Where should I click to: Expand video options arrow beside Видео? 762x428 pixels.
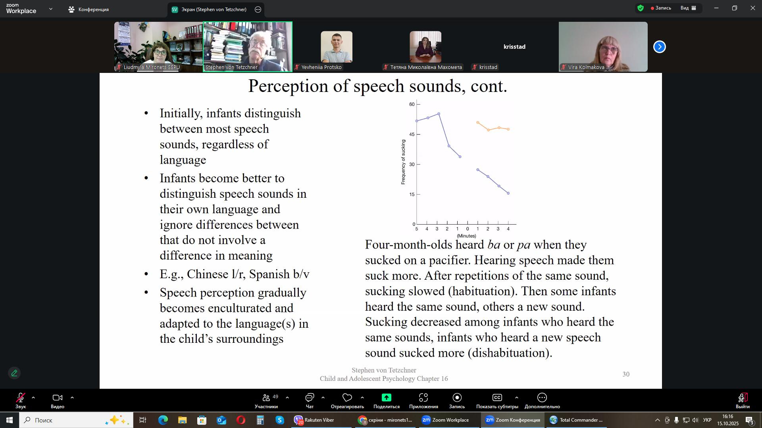(72, 397)
